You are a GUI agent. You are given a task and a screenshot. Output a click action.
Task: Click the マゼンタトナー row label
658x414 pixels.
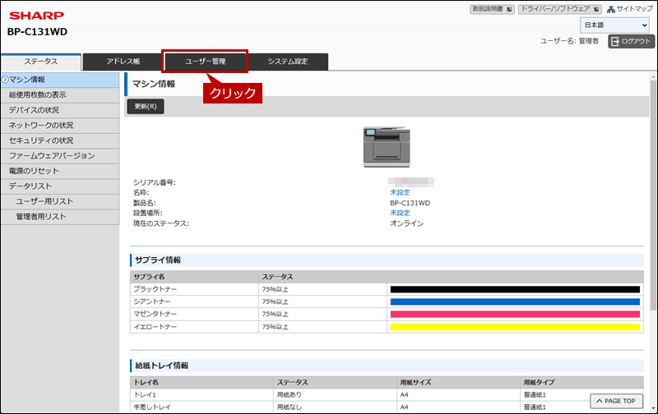(x=155, y=314)
